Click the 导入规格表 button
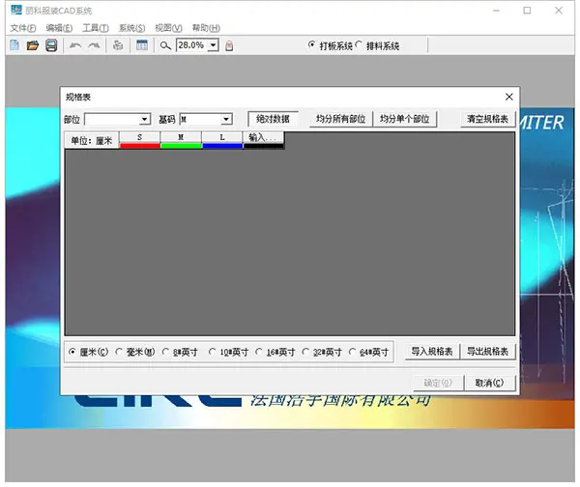The image size is (580, 487). pyautogui.click(x=431, y=352)
